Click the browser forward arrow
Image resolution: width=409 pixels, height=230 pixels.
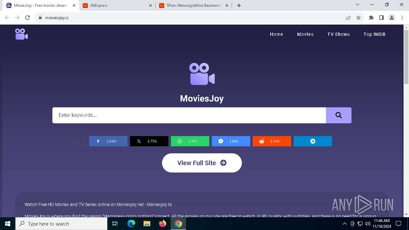coord(17,18)
